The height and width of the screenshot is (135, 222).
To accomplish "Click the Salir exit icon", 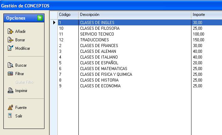I will click(10, 115).
